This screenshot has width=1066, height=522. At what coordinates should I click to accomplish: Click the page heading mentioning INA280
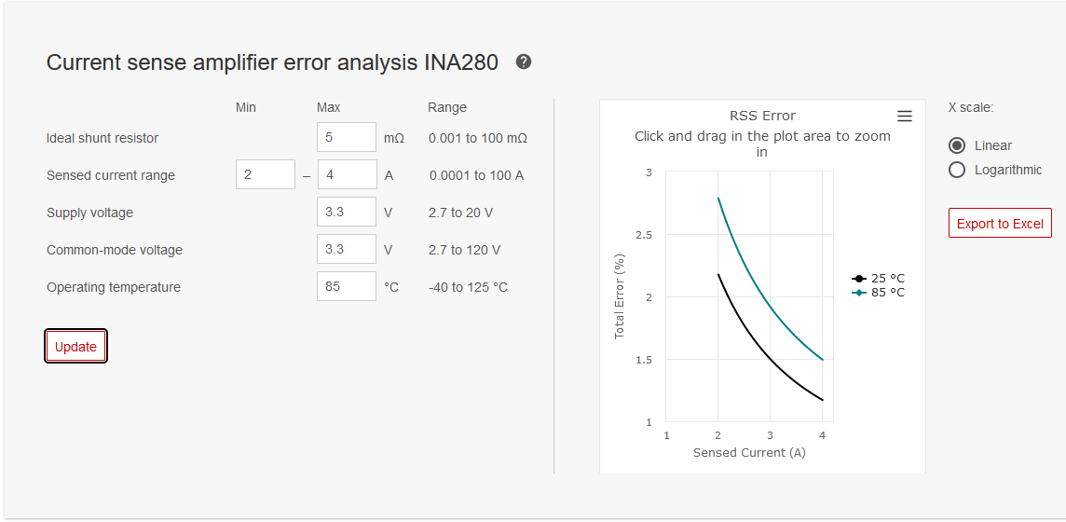click(272, 62)
